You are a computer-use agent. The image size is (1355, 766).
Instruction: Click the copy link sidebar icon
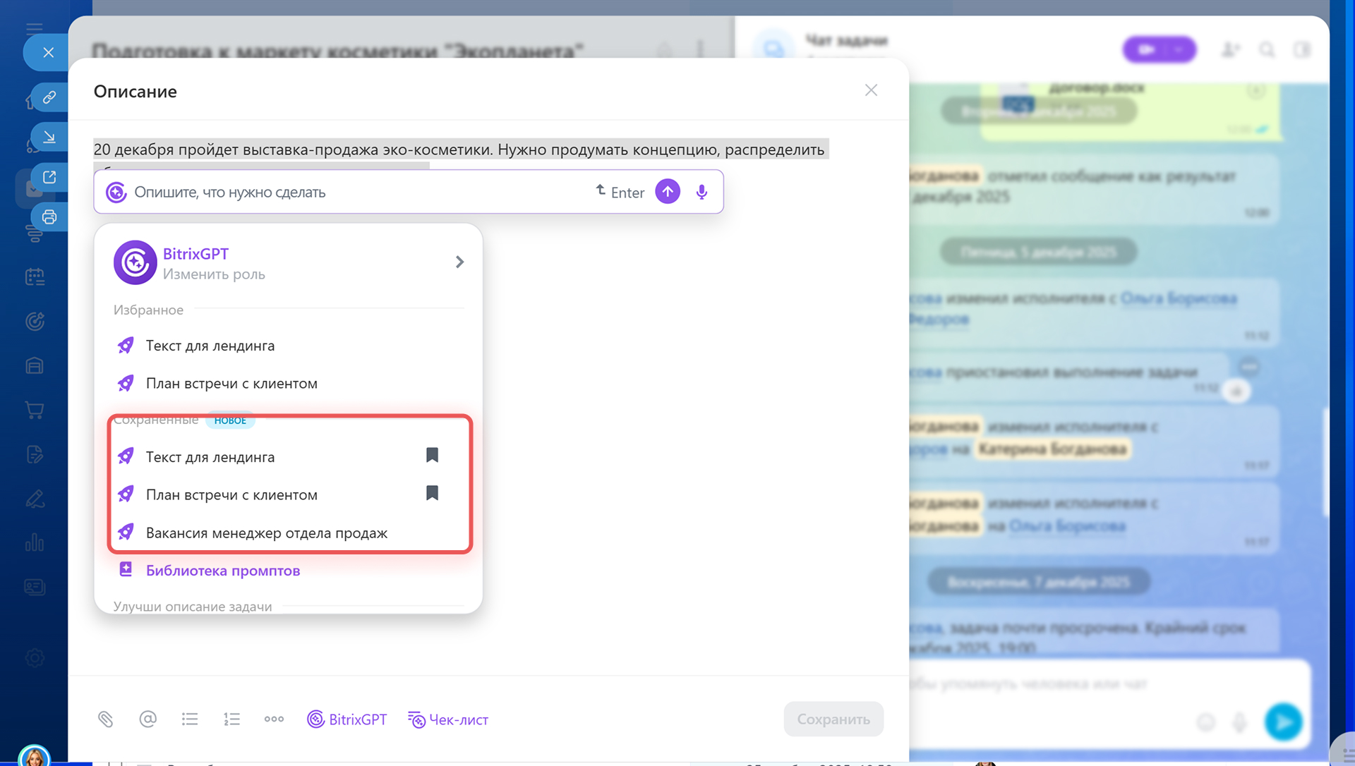[49, 97]
